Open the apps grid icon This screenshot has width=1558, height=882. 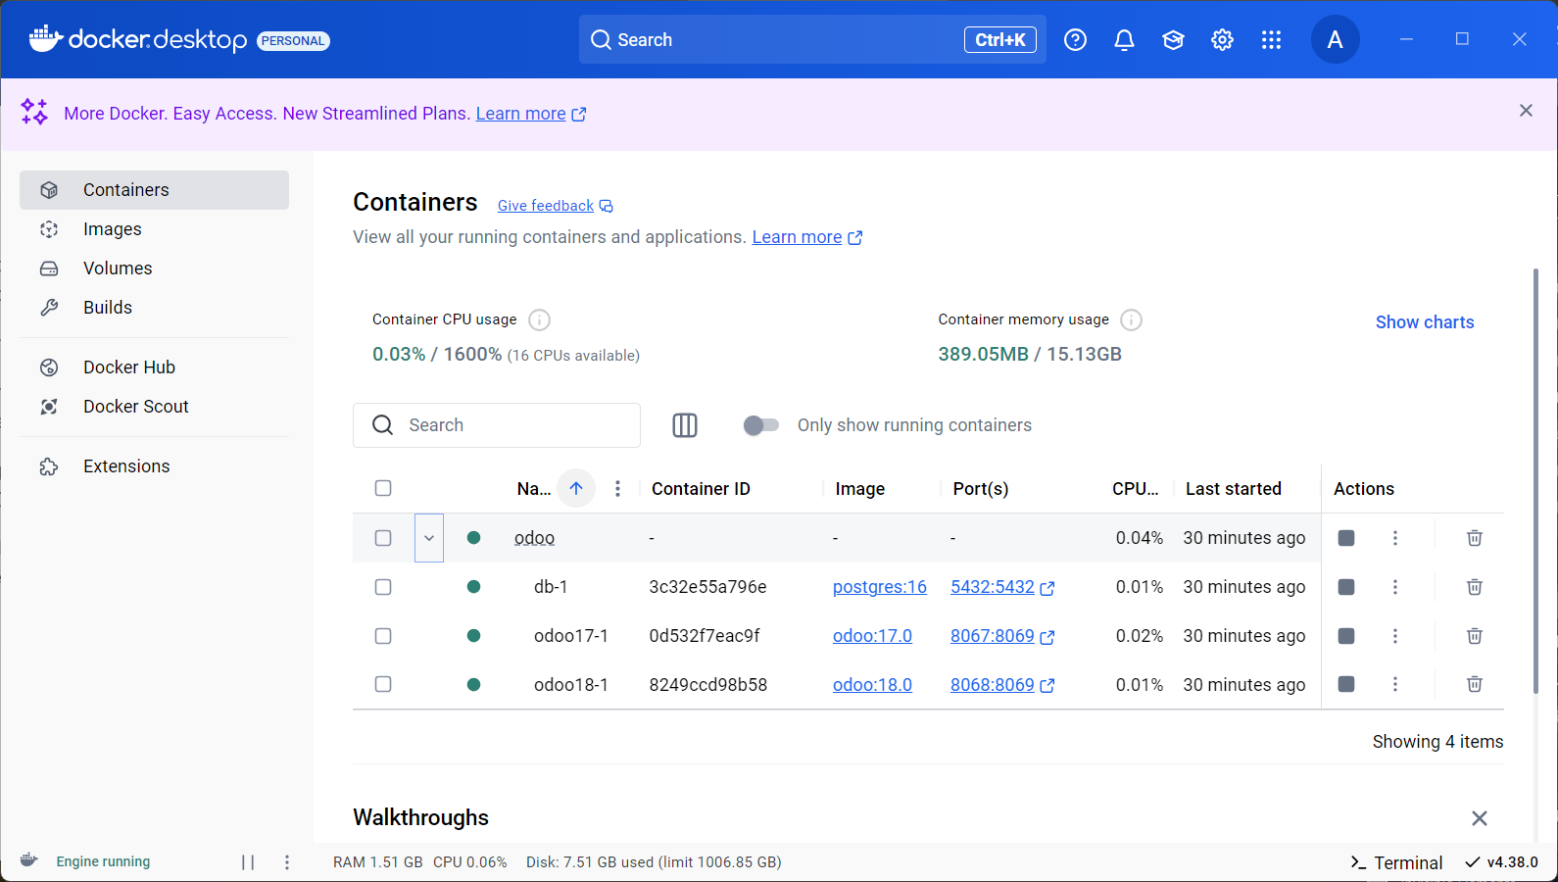pyautogui.click(x=1271, y=40)
